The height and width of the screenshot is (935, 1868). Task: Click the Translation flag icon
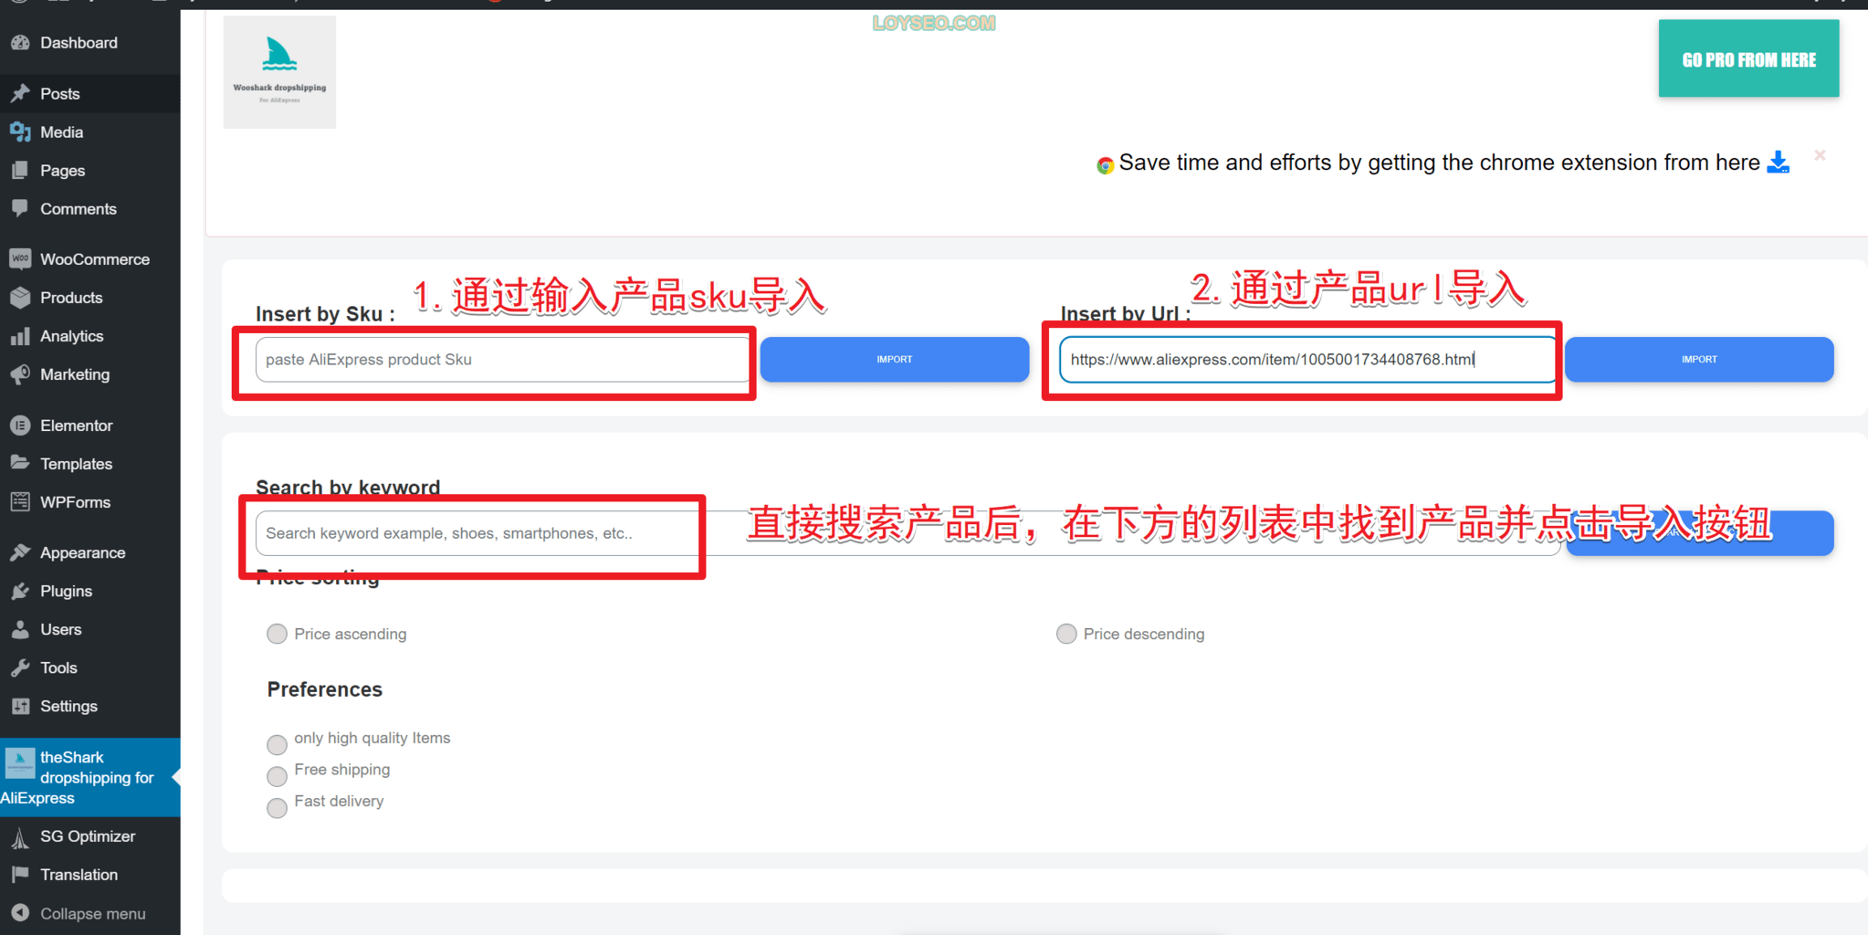[20, 875]
